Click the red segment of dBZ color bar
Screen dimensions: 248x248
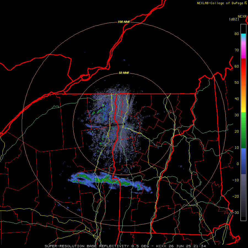coord(243,66)
